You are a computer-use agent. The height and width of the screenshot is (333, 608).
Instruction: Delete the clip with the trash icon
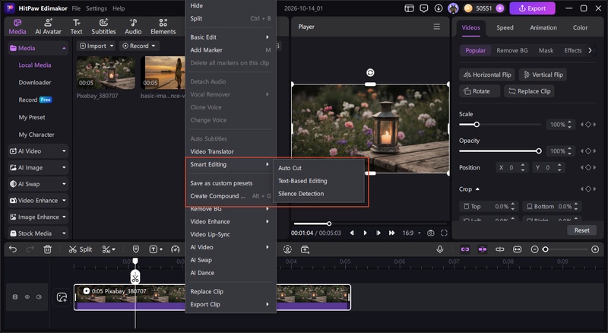pyautogui.click(x=47, y=249)
